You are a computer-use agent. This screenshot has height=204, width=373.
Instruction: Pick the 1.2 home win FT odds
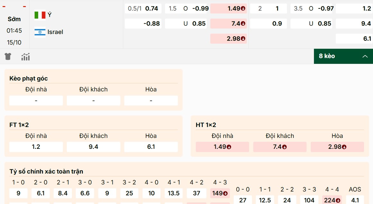click(36, 147)
